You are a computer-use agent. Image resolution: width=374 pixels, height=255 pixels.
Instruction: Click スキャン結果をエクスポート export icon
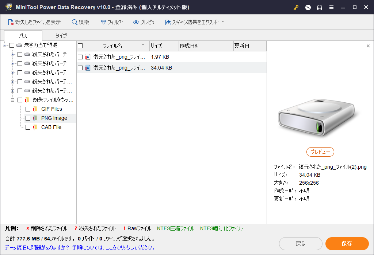[168, 22]
